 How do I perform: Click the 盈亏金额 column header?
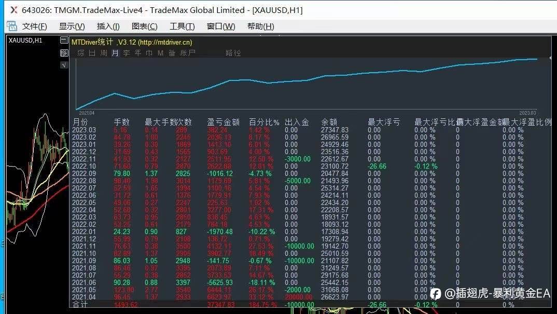coord(224,122)
